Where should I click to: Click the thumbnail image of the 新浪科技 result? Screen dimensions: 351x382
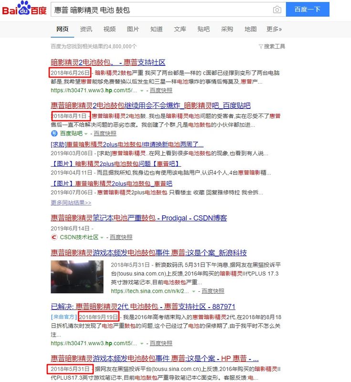coord(77,277)
